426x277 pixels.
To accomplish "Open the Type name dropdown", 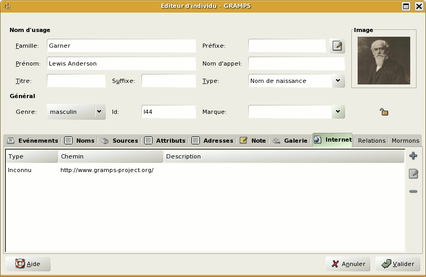I will pos(338,81).
